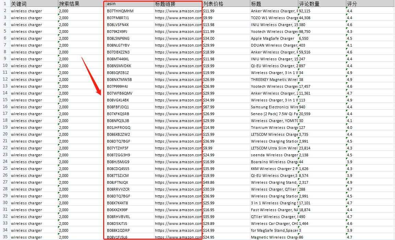Viewport: 395px width, 240px height.
Task: Open the Amazon URL in row 16
Action: coord(178,107)
